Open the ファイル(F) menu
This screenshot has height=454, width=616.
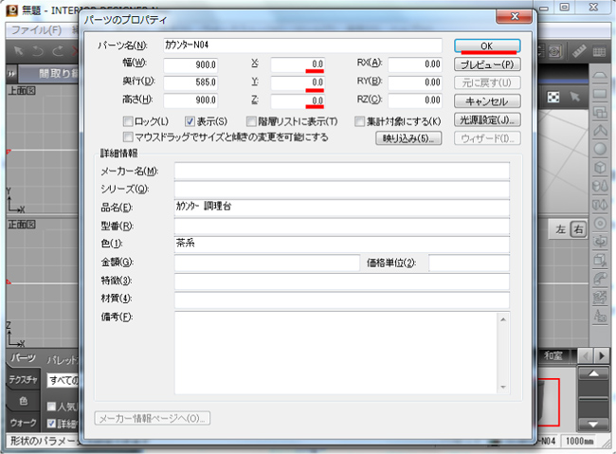tap(35, 29)
